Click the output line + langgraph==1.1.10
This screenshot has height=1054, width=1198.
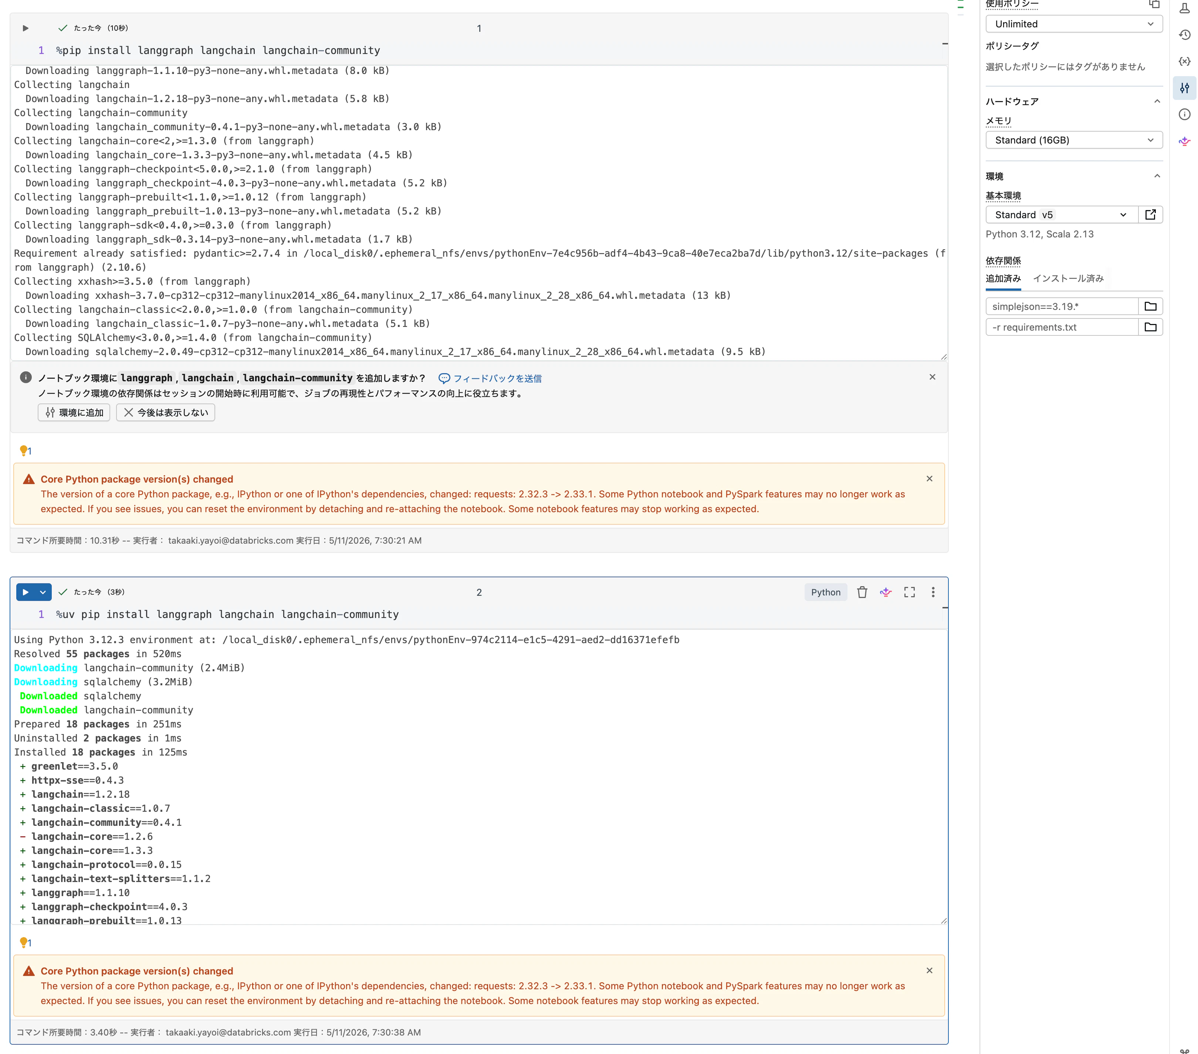pos(75,893)
